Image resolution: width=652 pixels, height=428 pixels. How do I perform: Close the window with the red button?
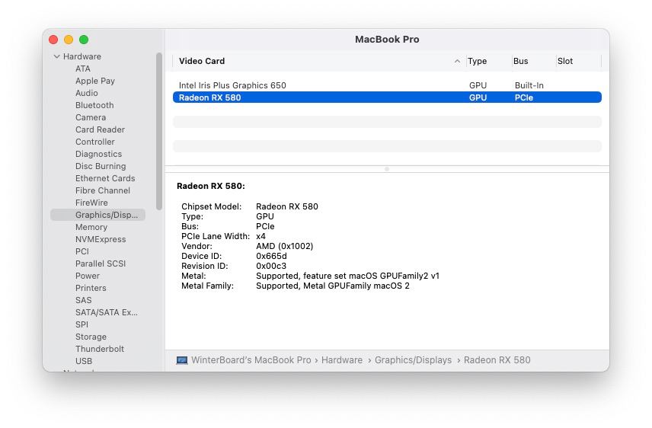tap(53, 40)
